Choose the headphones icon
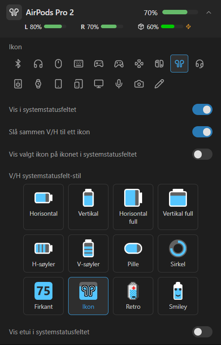Screen dimensions: 221x345 pos(38,64)
